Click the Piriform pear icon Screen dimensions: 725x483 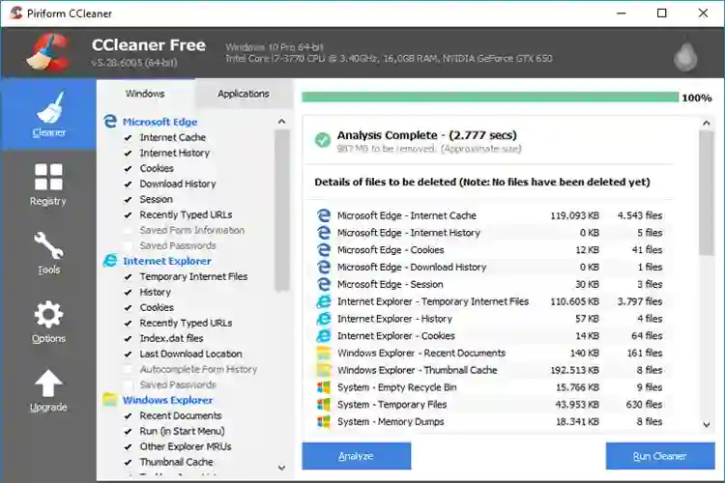685,57
